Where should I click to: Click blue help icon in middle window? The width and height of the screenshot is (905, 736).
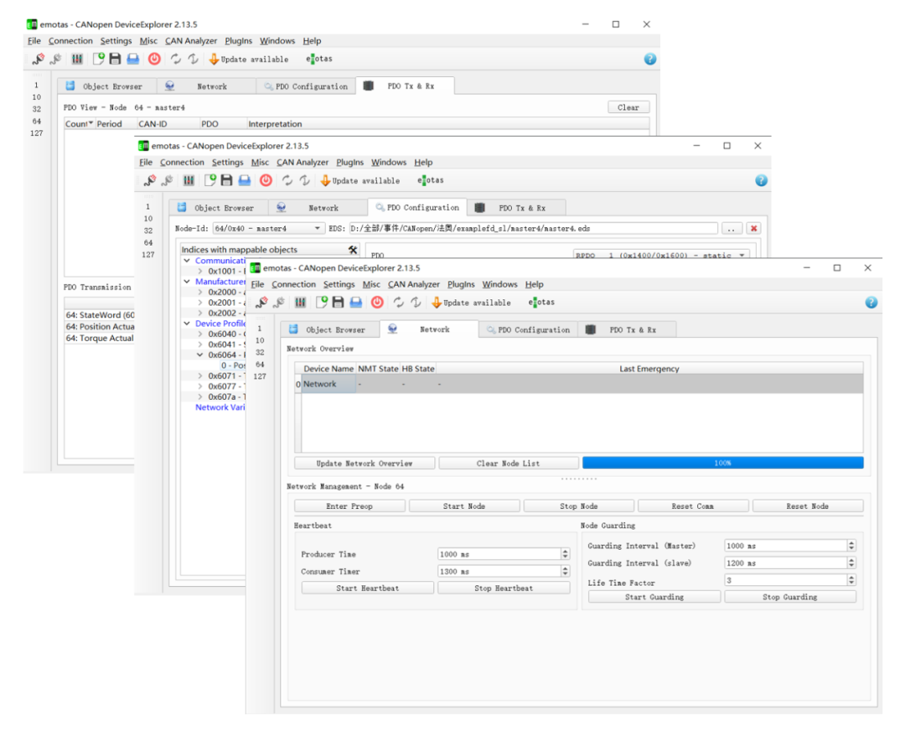pyautogui.click(x=761, y=181)
